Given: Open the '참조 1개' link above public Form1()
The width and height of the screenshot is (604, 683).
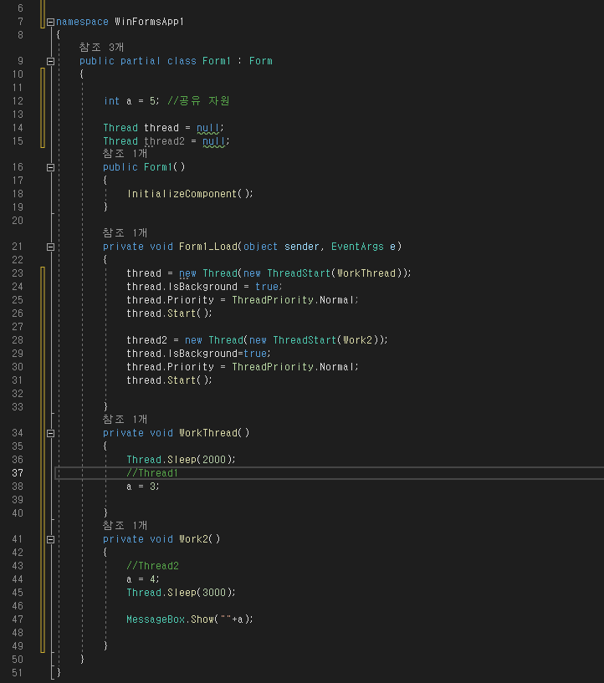Looking at the screenshot, I should (x=125, y=153).
